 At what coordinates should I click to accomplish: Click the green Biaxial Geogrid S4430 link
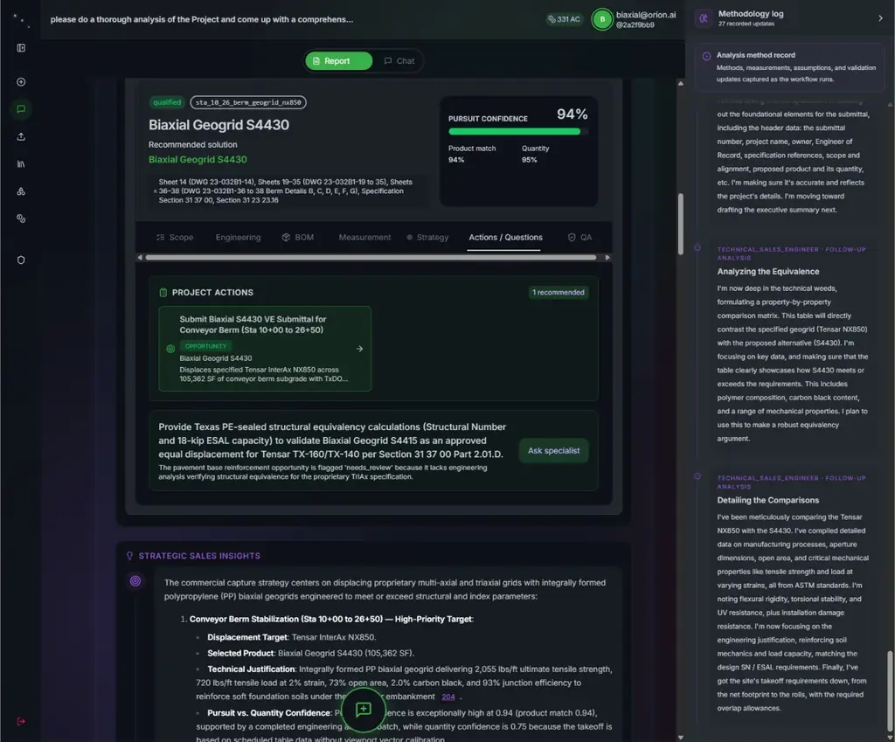tap(198, 160)
